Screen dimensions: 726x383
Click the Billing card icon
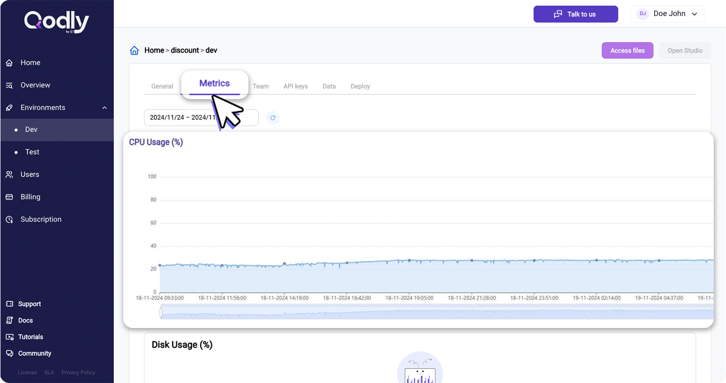click(x=9, y=197)
